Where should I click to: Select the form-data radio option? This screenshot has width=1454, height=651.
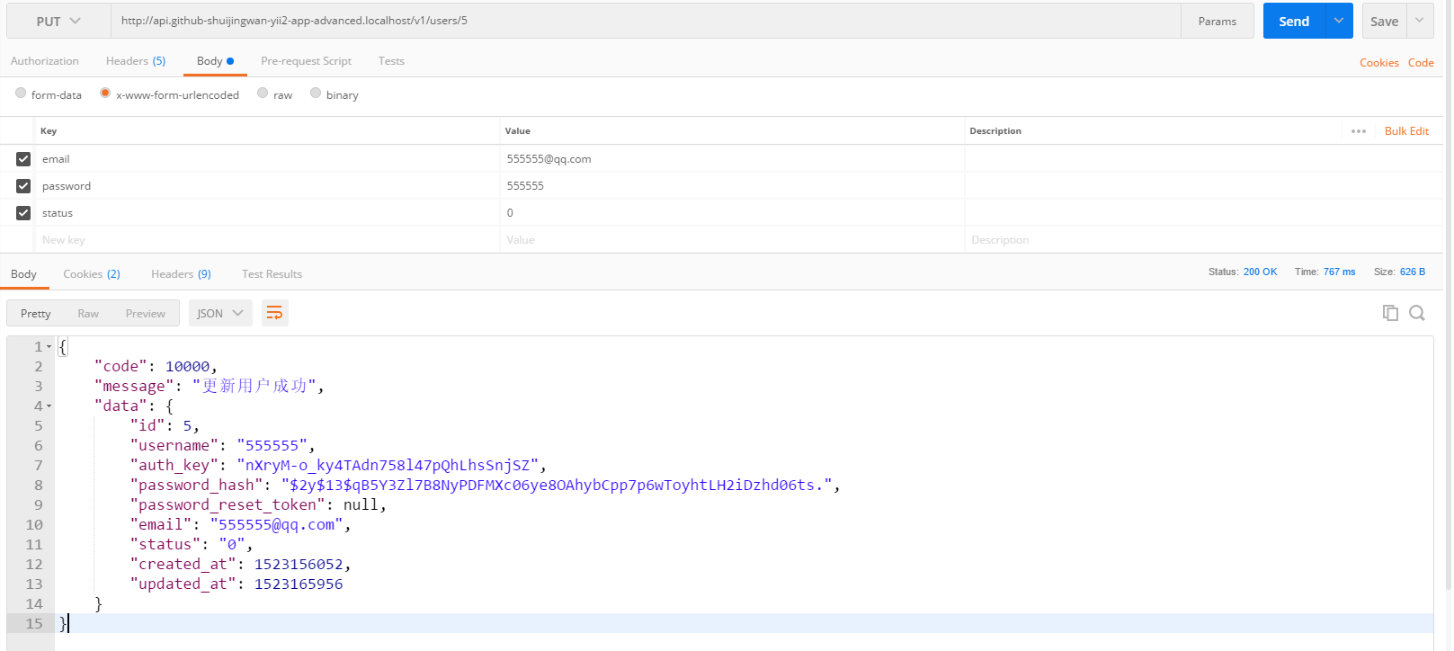coord(21,94)
